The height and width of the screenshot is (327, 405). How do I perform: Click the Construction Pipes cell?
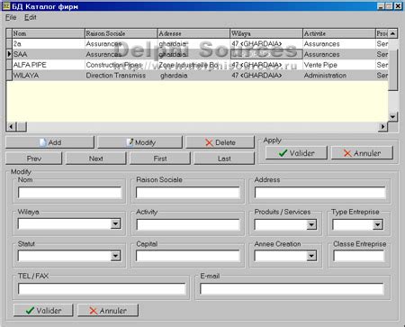[121, 65]
